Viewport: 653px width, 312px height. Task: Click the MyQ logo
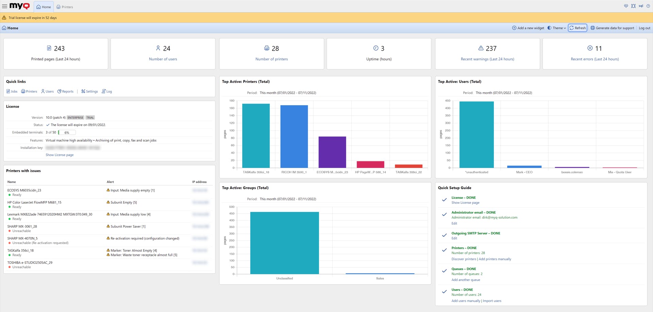[20, 6]
